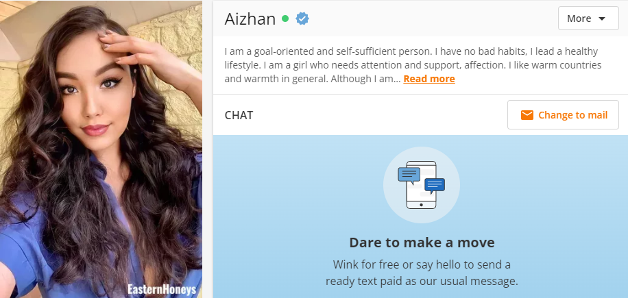Click the orange envelope icon
Viewport: 628px width, 298px height.
[x=527, y=115]
